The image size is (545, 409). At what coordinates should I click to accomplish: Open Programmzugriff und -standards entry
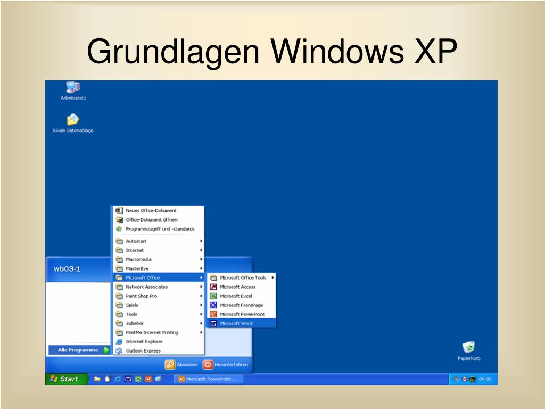point(159,229)
